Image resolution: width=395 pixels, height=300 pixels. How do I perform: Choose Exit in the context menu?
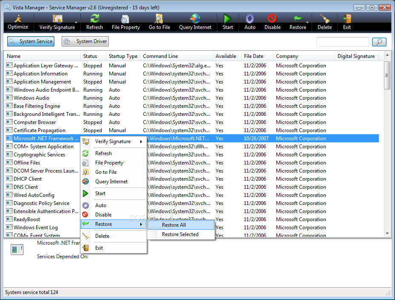(x=114, y=248)
